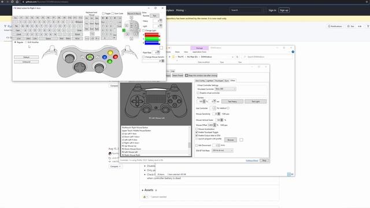Open the DS4 BT Poll Rate dropdown
The width and height of the screenshot is (370, 208).
click(222, 150)
